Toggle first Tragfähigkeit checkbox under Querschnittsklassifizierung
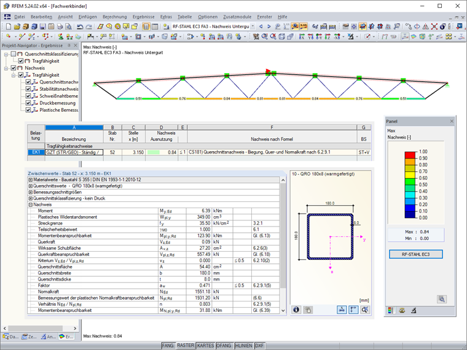Screen dimensions: 467x350 [20, 61]
